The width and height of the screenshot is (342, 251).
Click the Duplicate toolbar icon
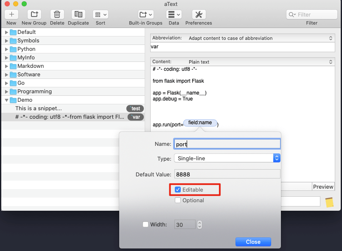tap(78, 14)
